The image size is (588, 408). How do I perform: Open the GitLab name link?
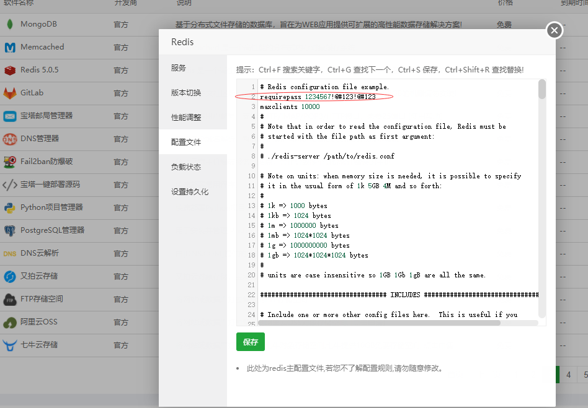32,92
